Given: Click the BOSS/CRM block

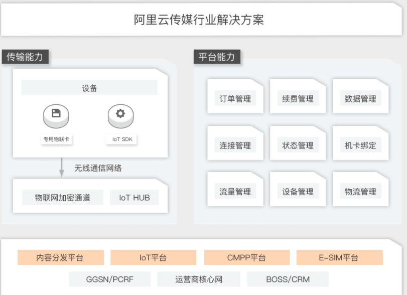Looking at the screenshot, I should click(288, 279).
